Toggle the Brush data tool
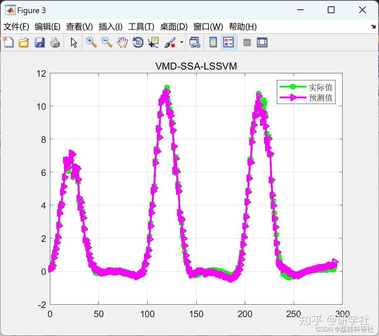Viewport: 379px width, 336px height. [x=170, y=42]
